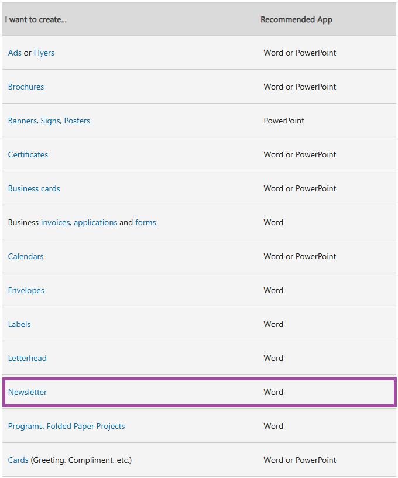Select 'Word or PowerPoint' in Business cards row
This screenshot has height=478, width=398.
[300, 189]
